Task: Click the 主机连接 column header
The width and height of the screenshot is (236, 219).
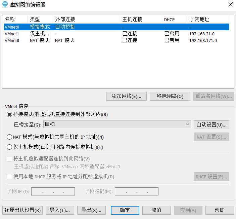Action: (141, 19)
